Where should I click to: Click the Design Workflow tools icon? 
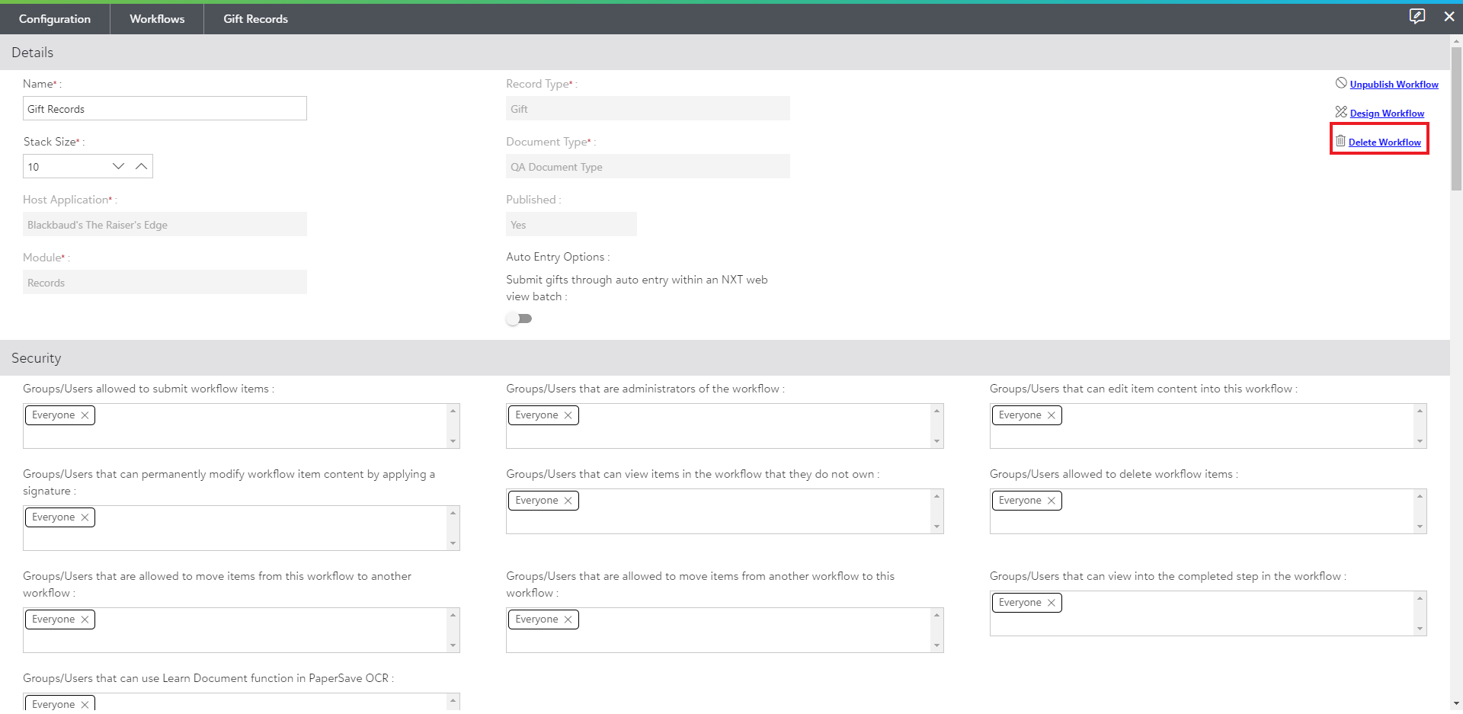tap(1340, 112)
